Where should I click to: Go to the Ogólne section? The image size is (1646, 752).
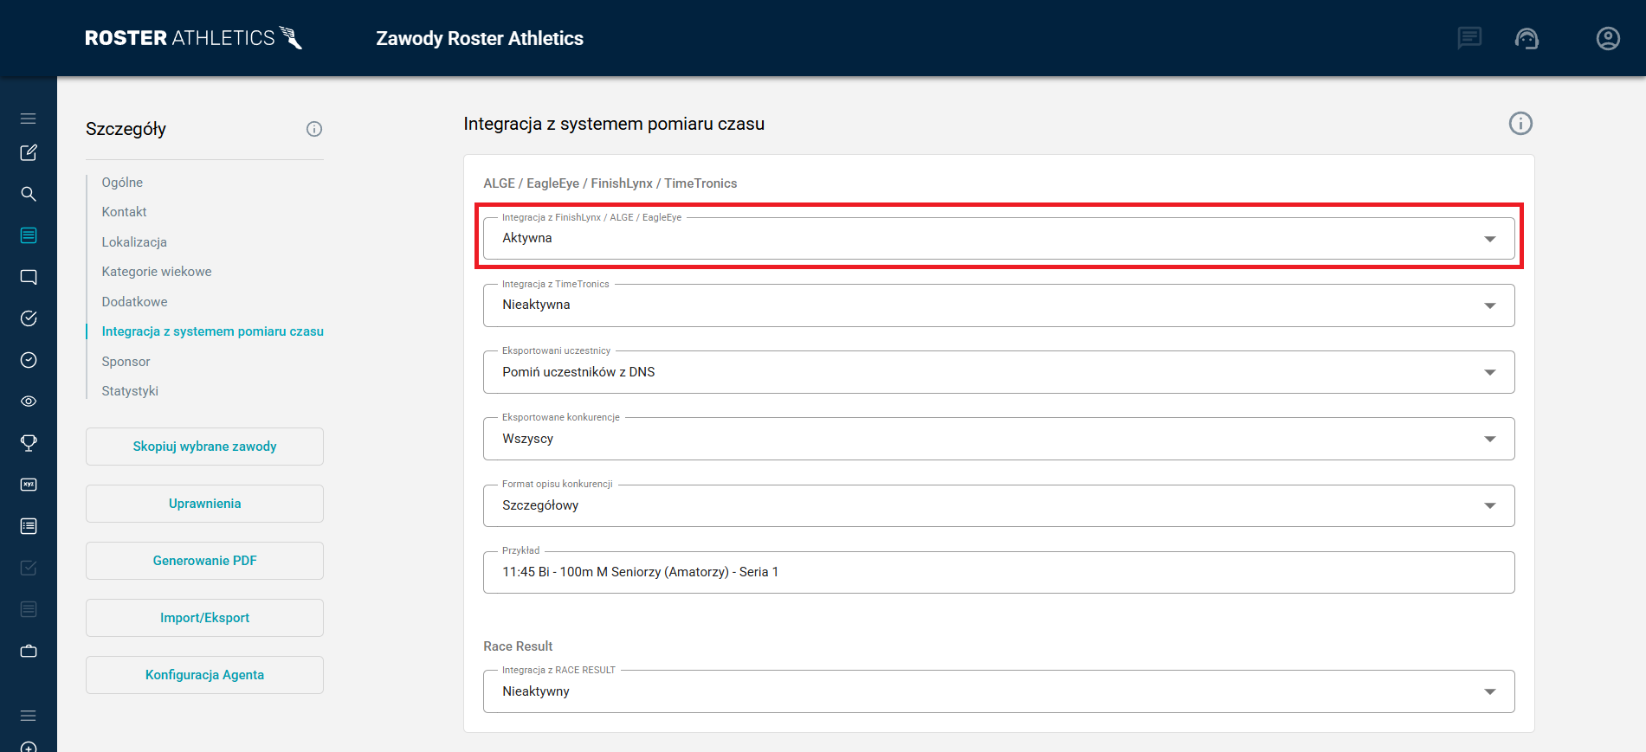tap(122, 183)
